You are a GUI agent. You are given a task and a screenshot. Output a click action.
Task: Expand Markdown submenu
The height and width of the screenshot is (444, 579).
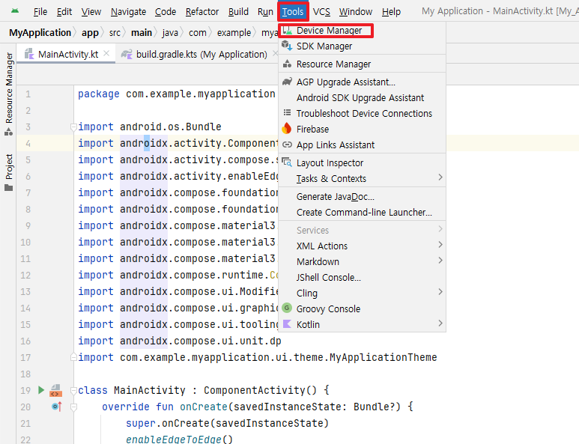(363, 261)
